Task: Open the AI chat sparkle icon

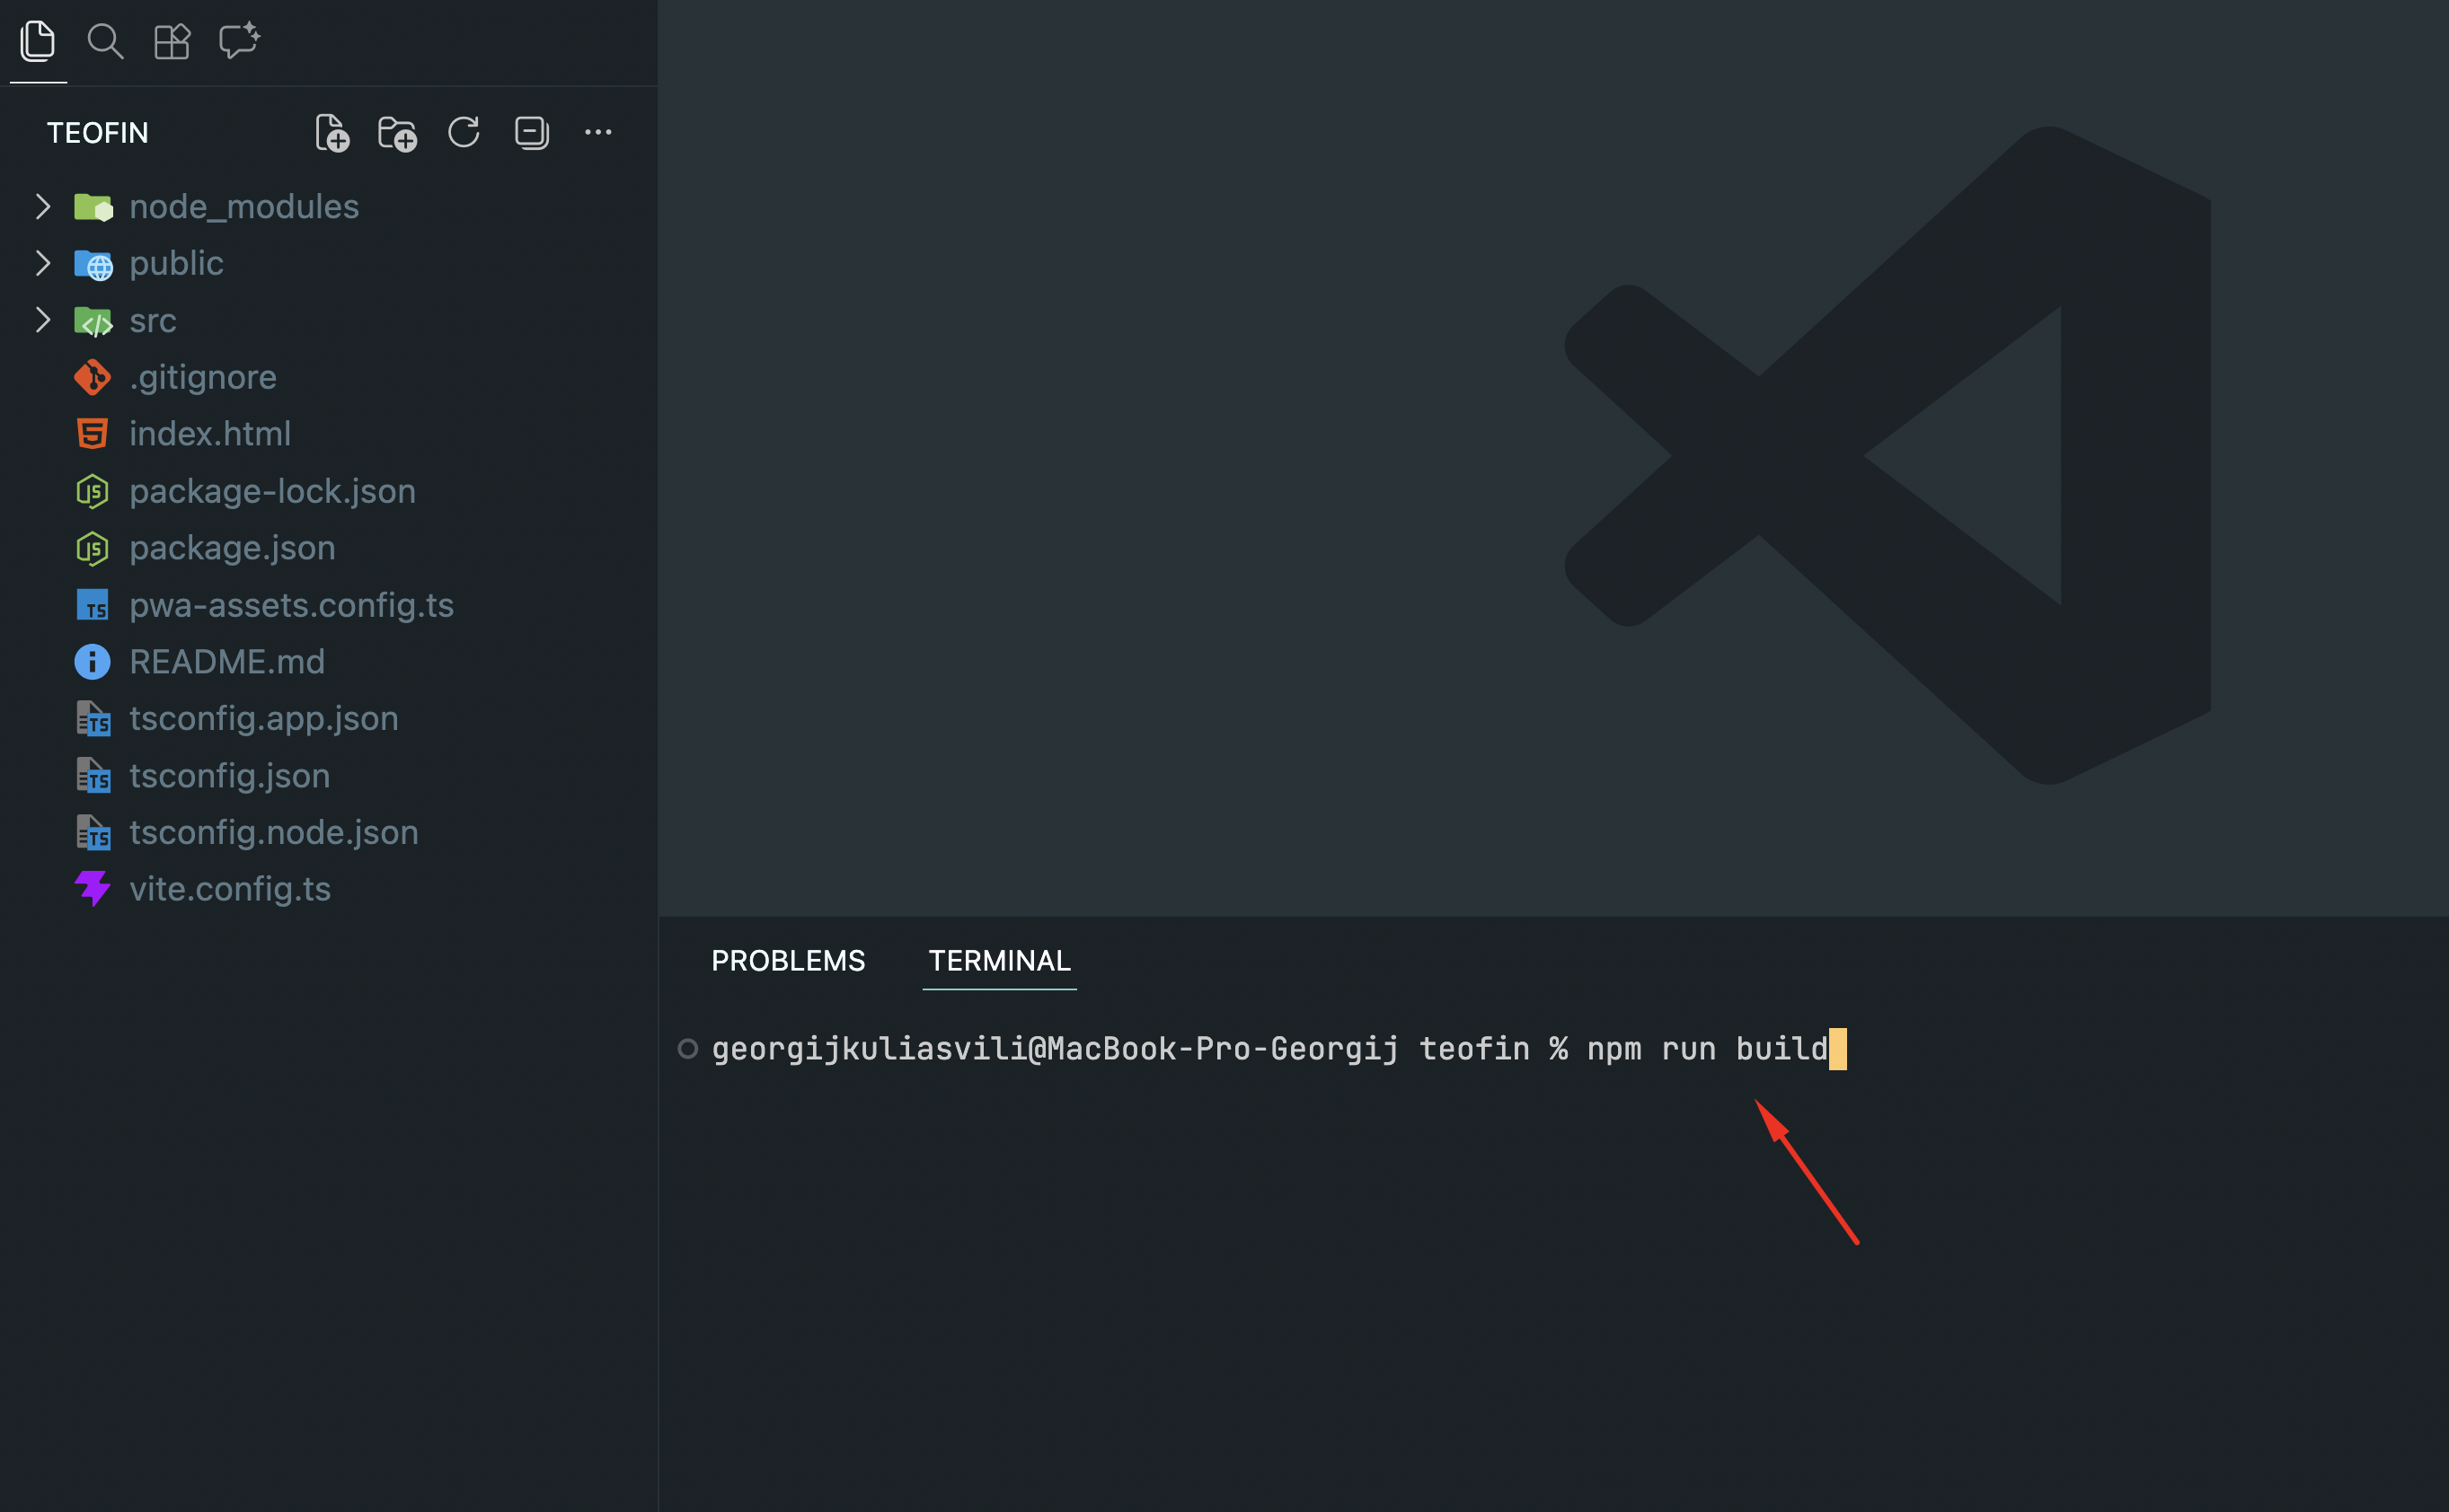Action: (239, 41)
